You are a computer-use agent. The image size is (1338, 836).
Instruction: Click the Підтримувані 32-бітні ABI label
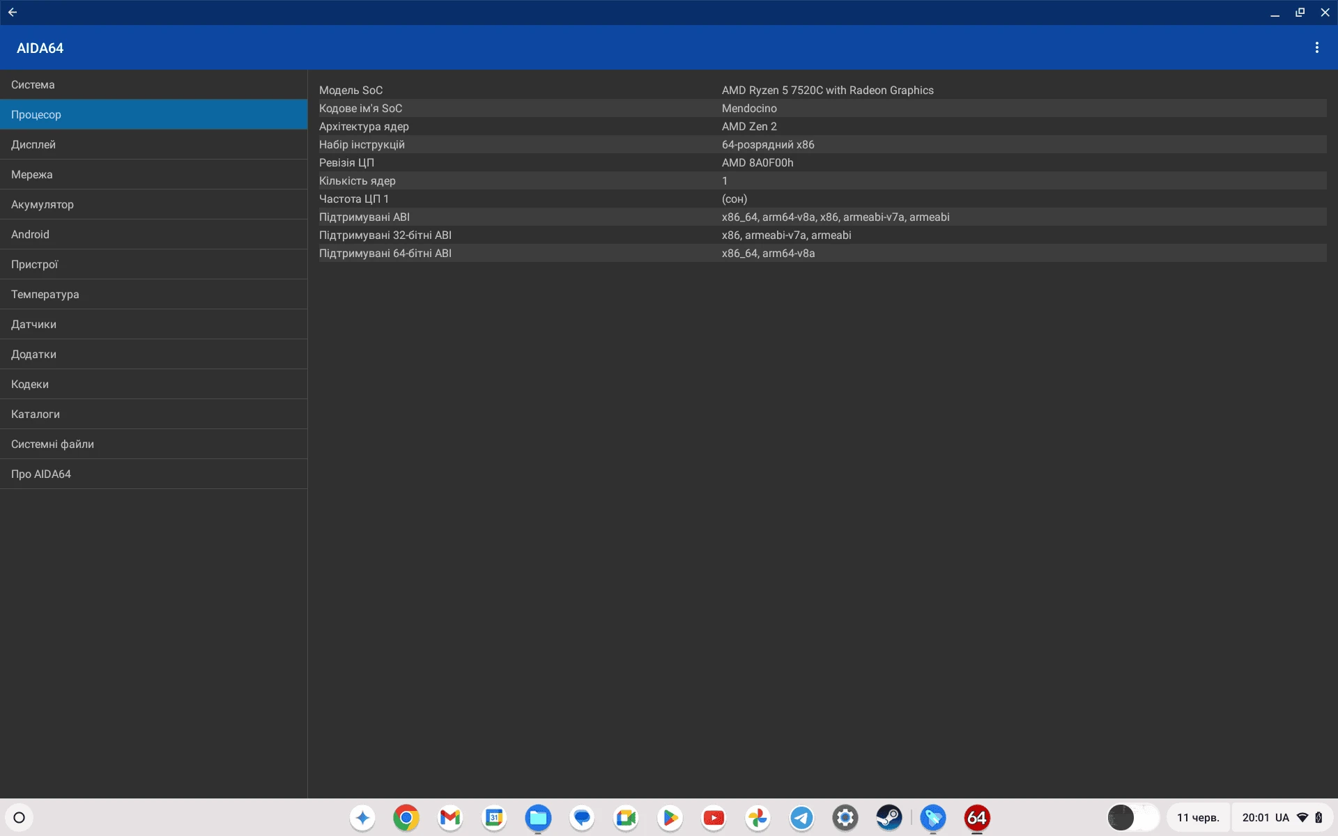coord(385,235)
